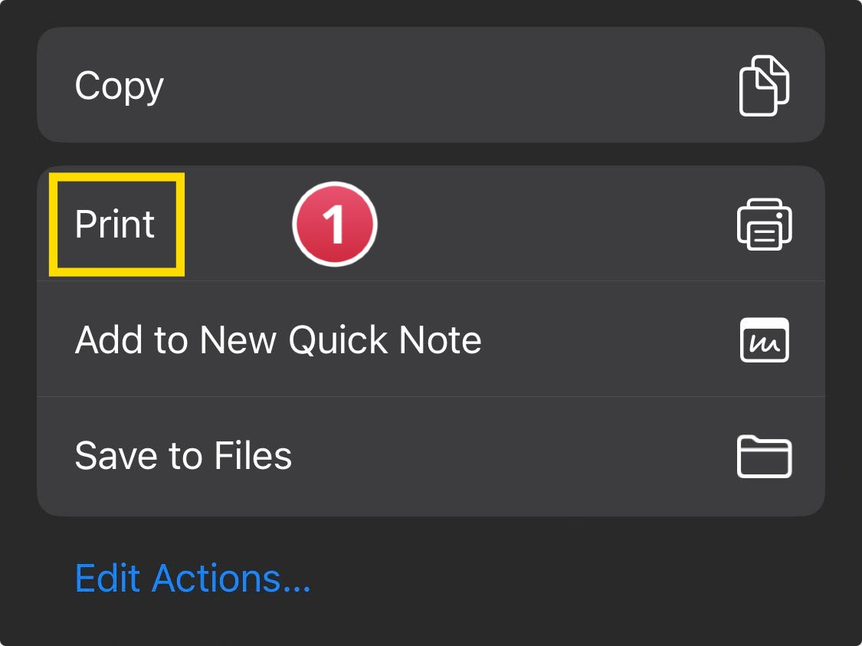Image resolution: width=862 pixels, height=646 pixels.
Task: Tap the word "Actions..." in blue text
Action: [231, 578]
